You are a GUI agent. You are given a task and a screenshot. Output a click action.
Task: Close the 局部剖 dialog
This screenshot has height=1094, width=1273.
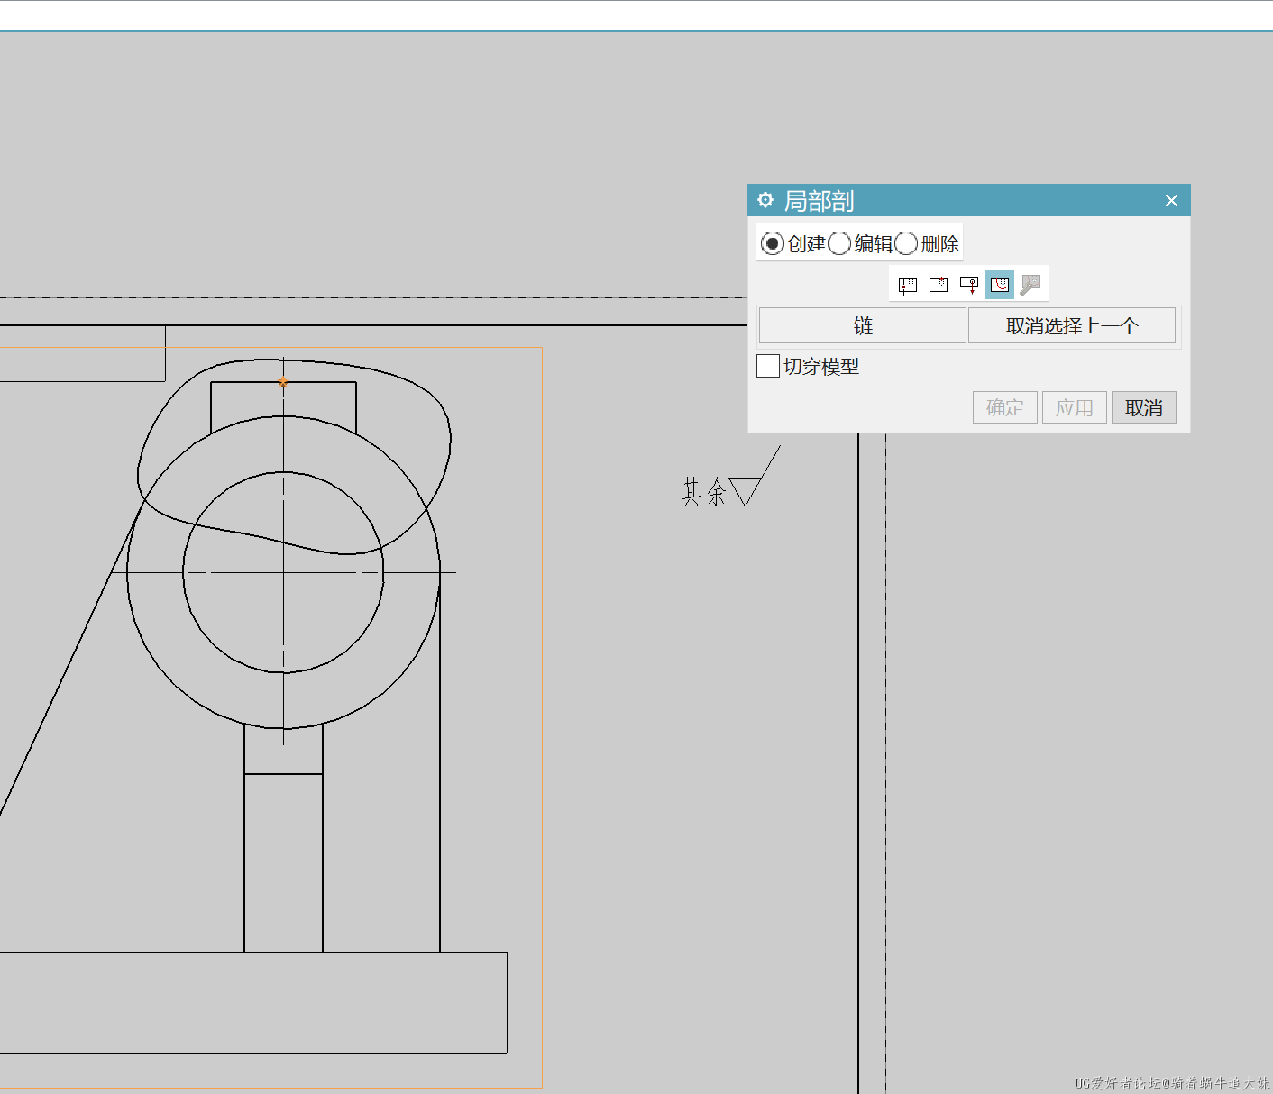(x=1171, y=200)
